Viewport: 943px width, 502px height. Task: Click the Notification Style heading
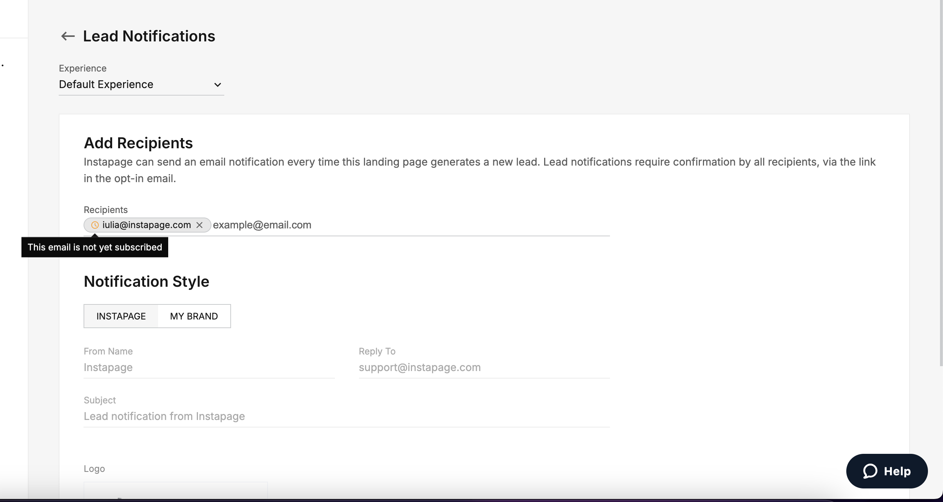tap(146, 281)
